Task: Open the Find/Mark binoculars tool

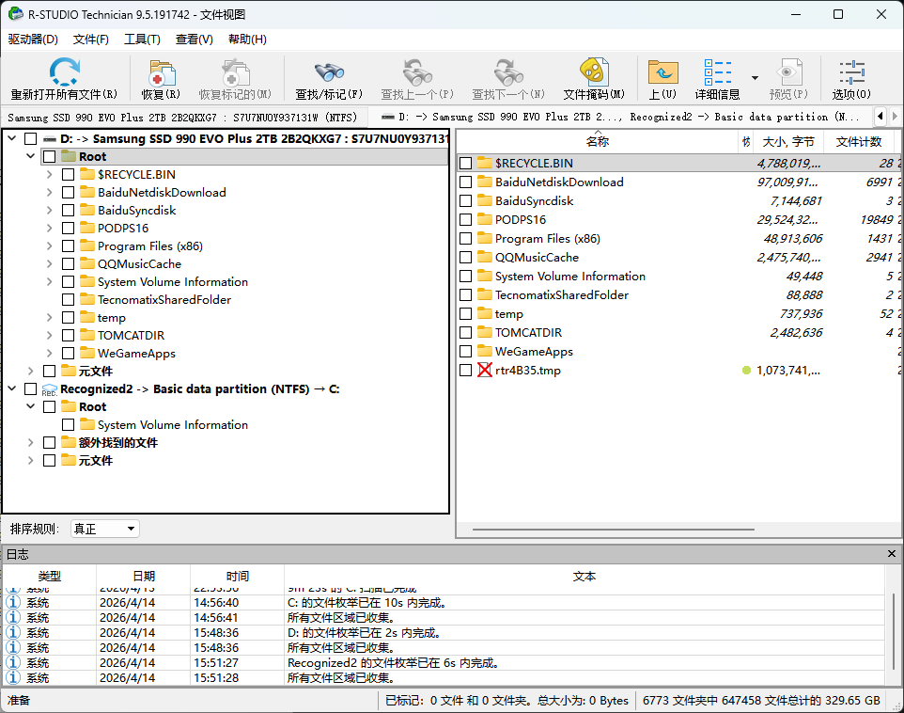Action: tap(329, 74)
